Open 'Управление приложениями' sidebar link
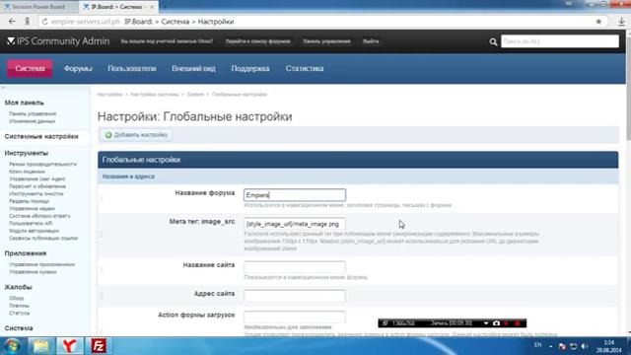Viewport: 631px width, 355px height. pyautogui.click(x=41, y=264)
